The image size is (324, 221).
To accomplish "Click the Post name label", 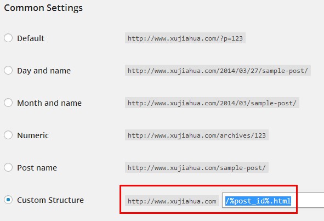I will [x=37, y=168].
